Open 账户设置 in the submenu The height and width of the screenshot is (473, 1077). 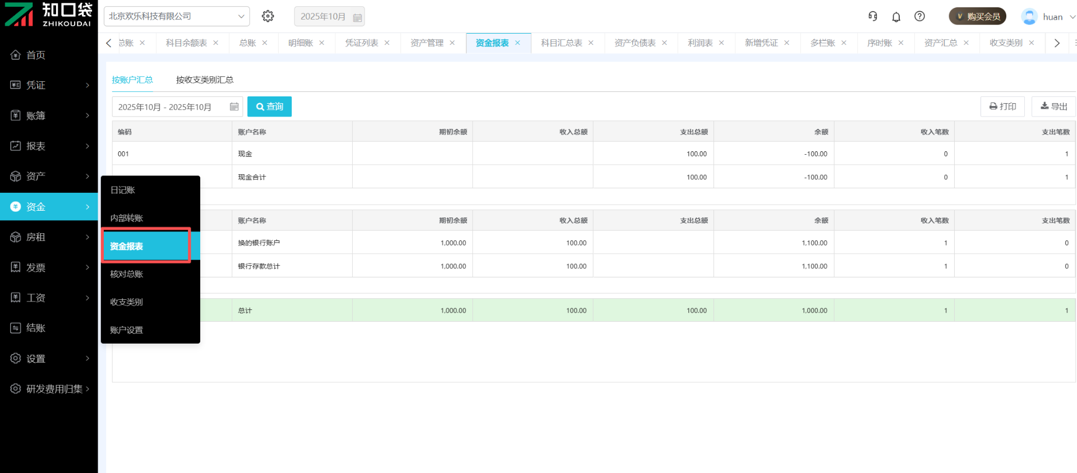point(127,330)
